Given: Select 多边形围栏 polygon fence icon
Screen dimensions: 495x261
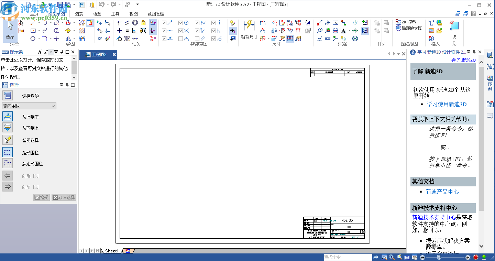Looking at the screenshot, I should click(x=8, y=163).
